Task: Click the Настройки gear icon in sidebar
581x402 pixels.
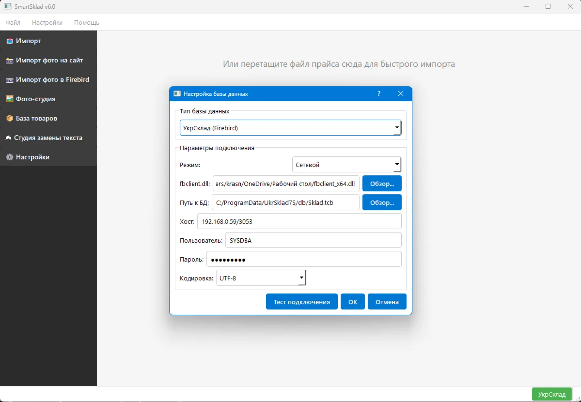Action: pos(10,157)
